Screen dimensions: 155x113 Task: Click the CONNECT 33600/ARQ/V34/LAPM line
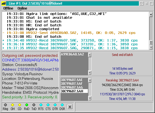30,60
